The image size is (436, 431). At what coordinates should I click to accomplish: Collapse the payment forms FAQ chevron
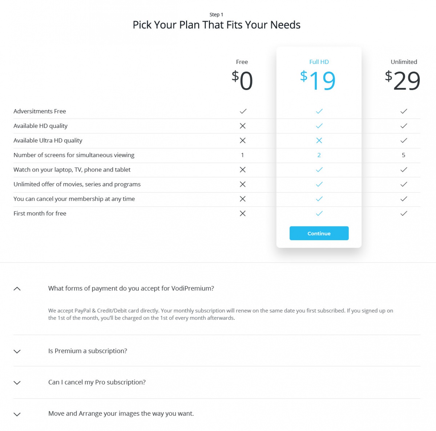[17, 289]
